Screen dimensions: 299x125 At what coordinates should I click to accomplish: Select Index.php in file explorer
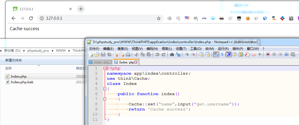19,77
